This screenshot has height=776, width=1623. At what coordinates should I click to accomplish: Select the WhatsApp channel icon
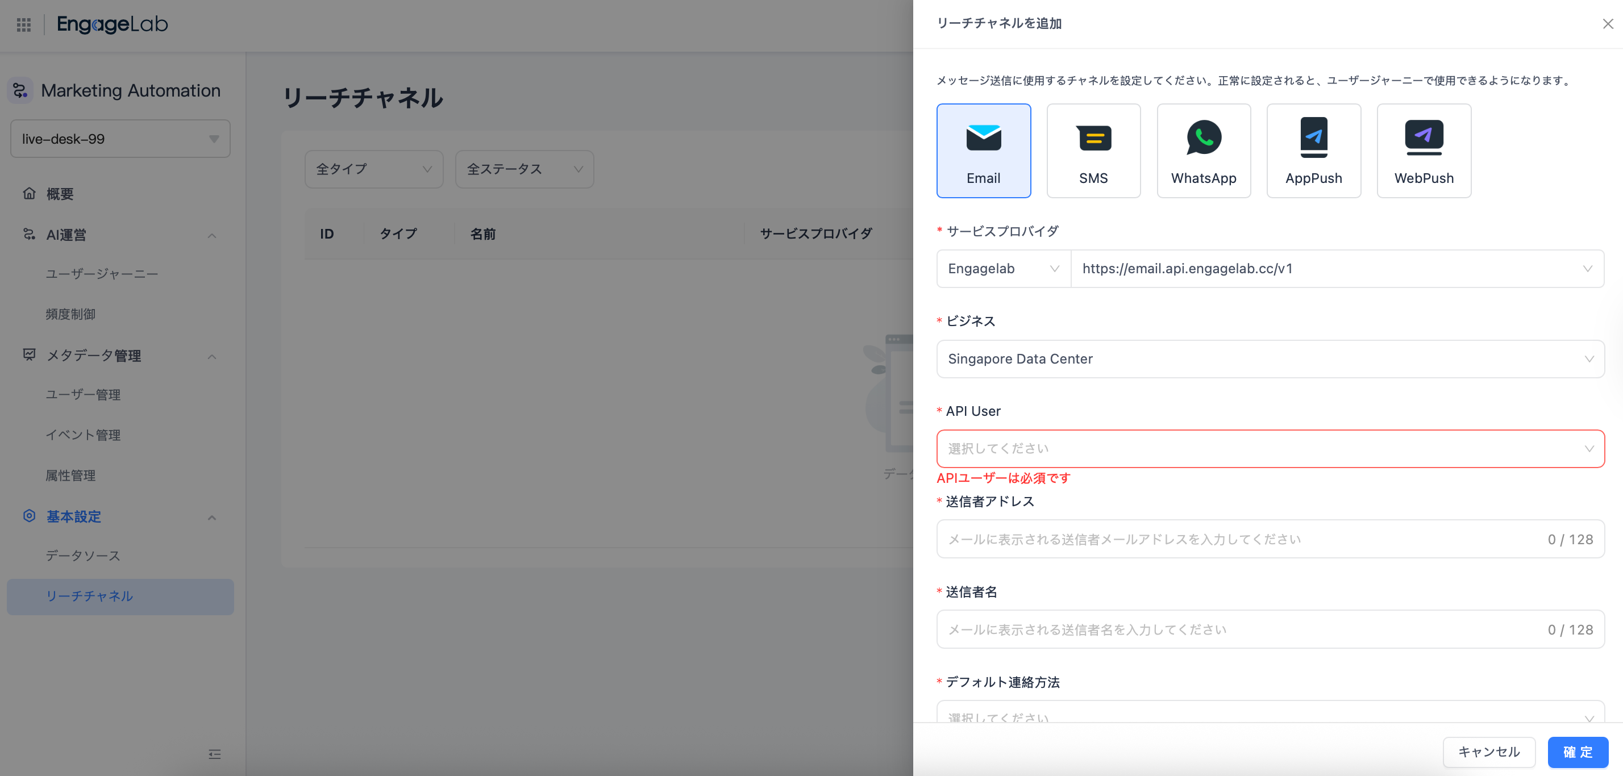coord(1204,150)
